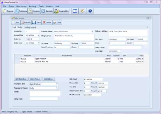Click the Add Blank Row button
The image size is (161, 114).
coord(21,79)
